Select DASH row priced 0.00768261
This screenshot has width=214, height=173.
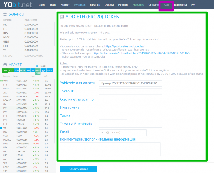tap(27, 89)
